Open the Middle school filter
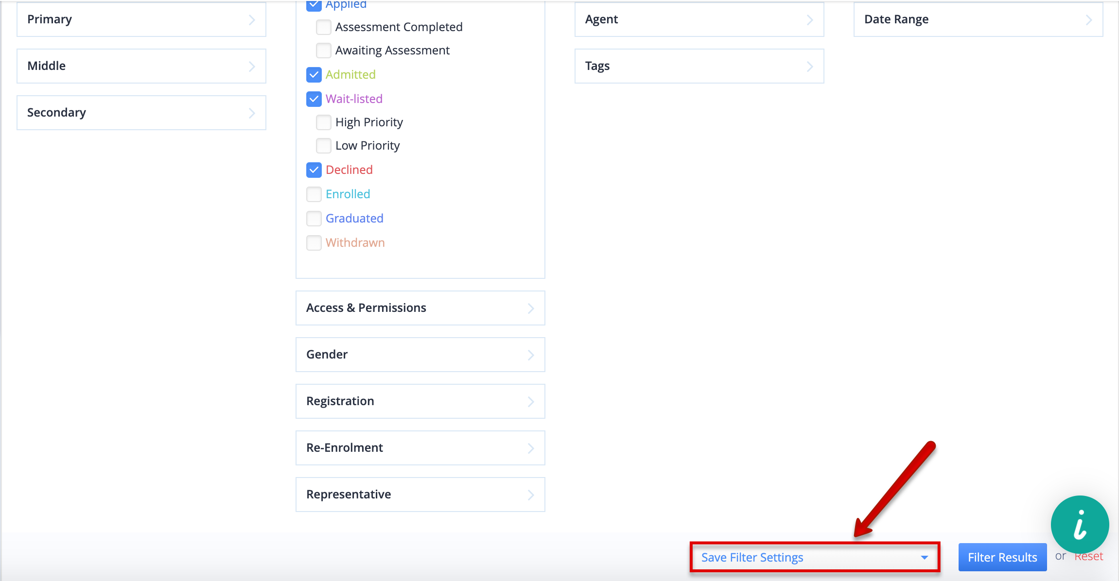1119x581 pixels. click(141, 66)
